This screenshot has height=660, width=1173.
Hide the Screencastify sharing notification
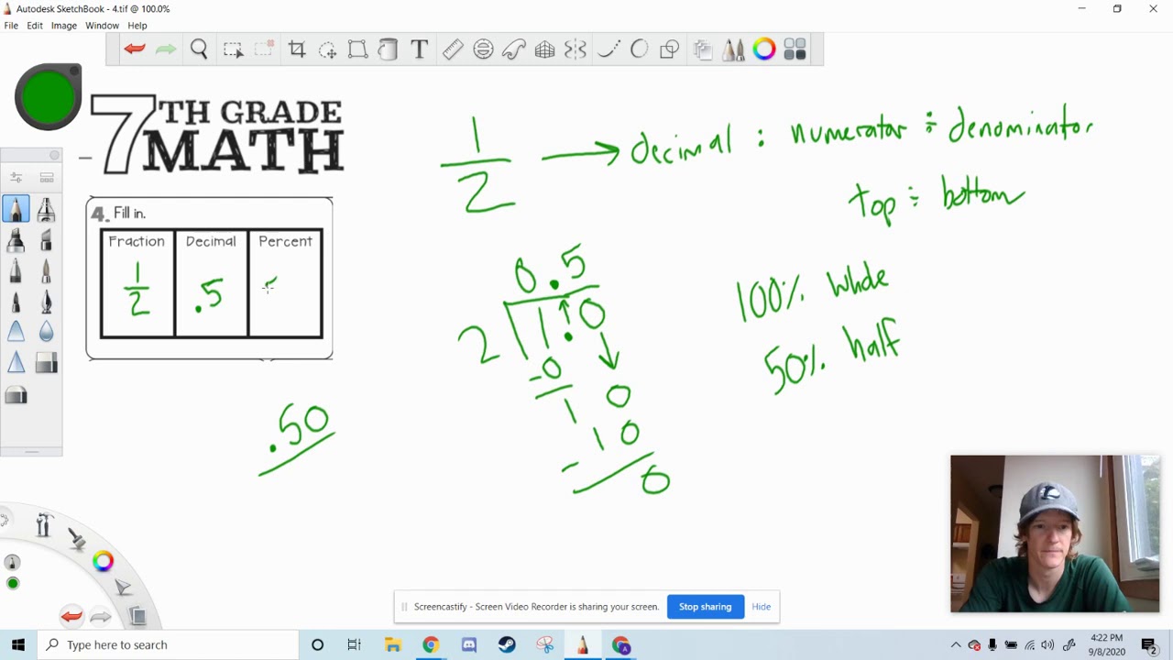[x=761, y=607]
